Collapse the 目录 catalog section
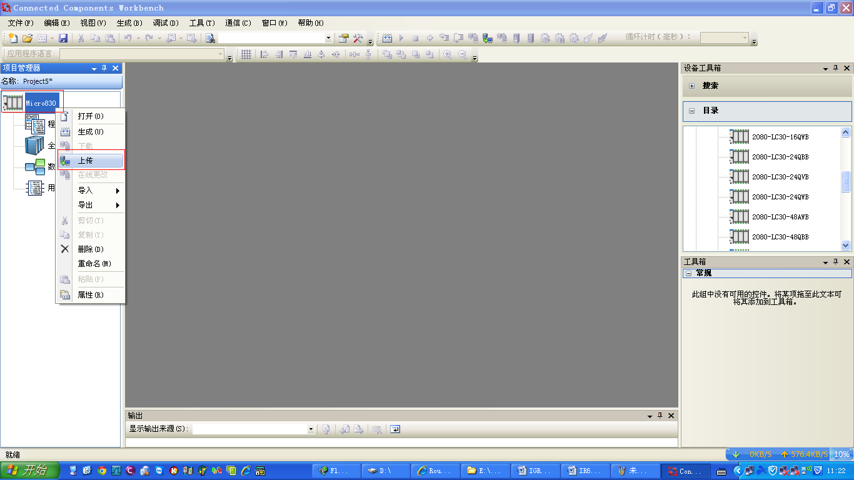The height and width of the screenshot is (480, 854). pyautogui.click(x=691, y=111)
